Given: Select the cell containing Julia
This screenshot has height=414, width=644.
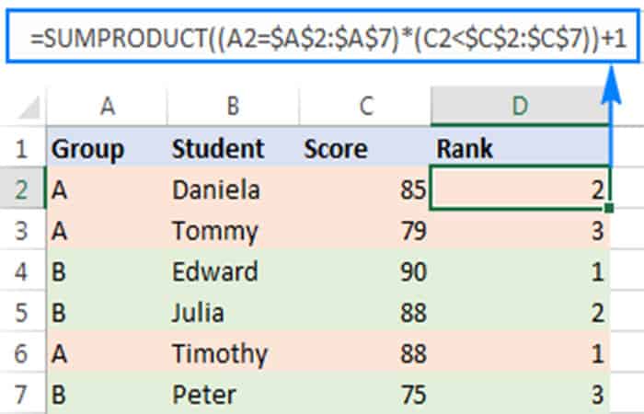Looking at the screenshot, I should pyautogui.click(x=234, y=312).
